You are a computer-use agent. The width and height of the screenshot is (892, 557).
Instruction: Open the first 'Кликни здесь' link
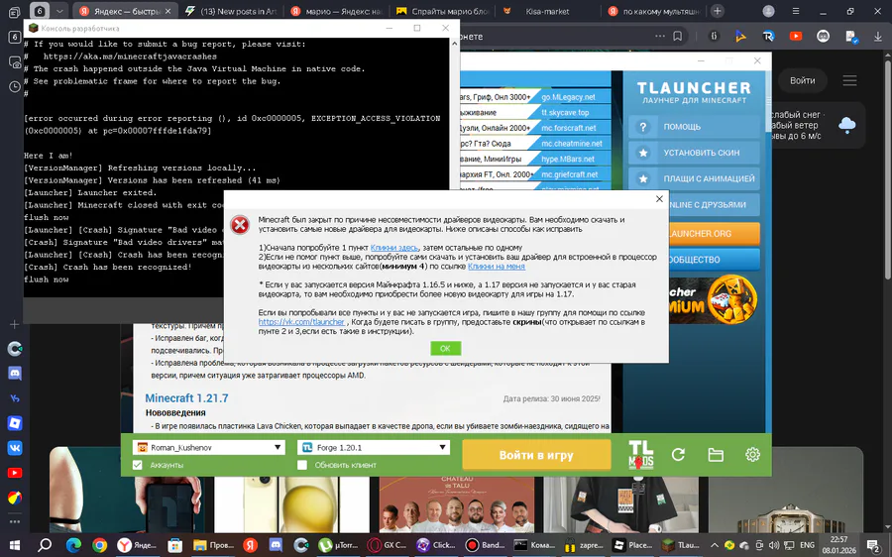pyautogui.click(x=394, y=248)
